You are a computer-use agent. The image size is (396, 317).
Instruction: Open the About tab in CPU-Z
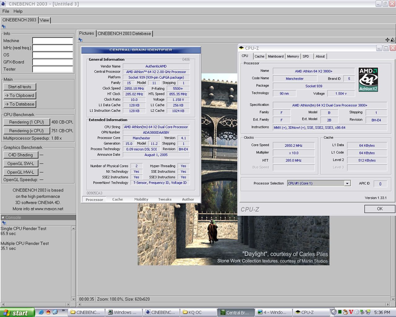coord(320,56)
